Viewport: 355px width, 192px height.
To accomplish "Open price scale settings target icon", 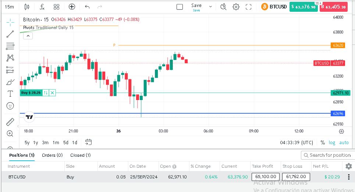I will tap(341, 131).
